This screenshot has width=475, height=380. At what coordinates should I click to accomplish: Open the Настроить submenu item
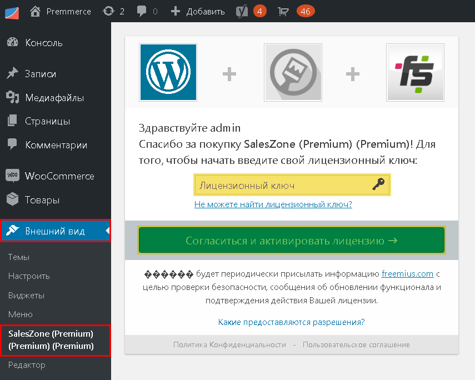coord(29,276)
